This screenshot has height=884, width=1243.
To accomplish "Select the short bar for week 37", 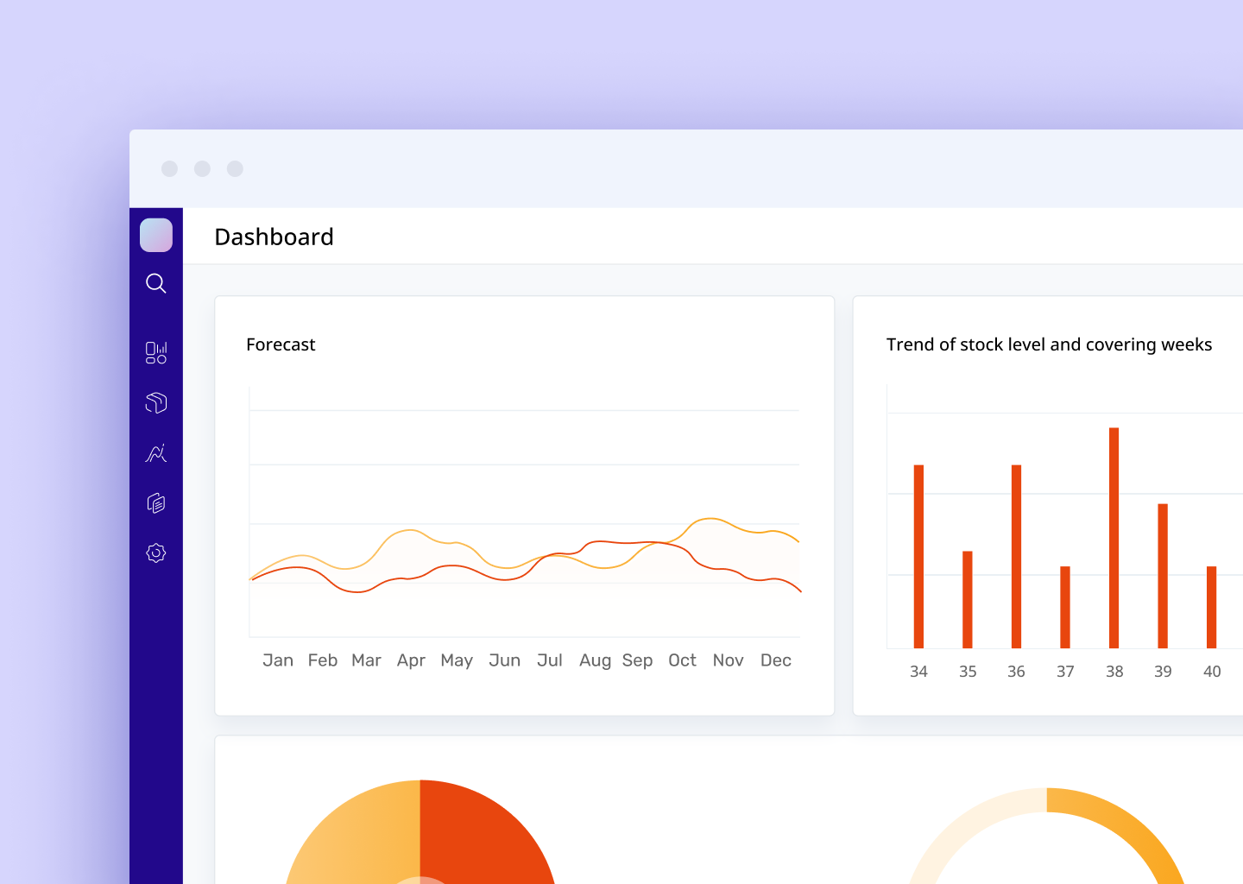I will pyautogui.click(x=1065, y=607).
